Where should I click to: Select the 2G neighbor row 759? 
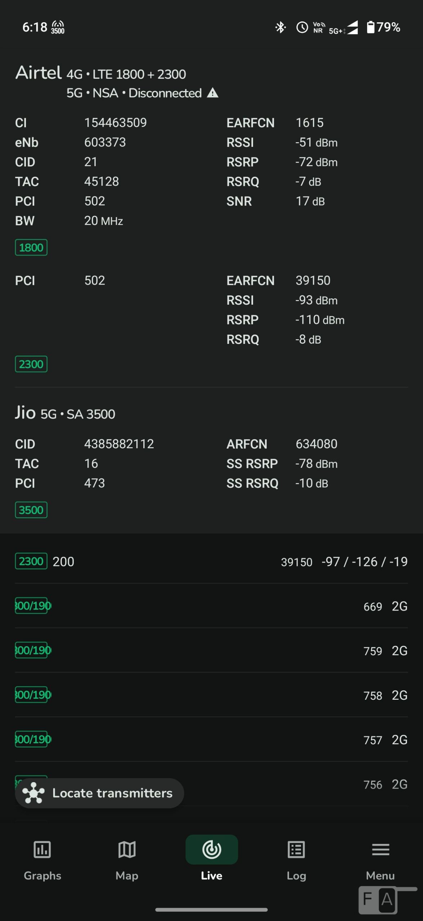point(211,650)
